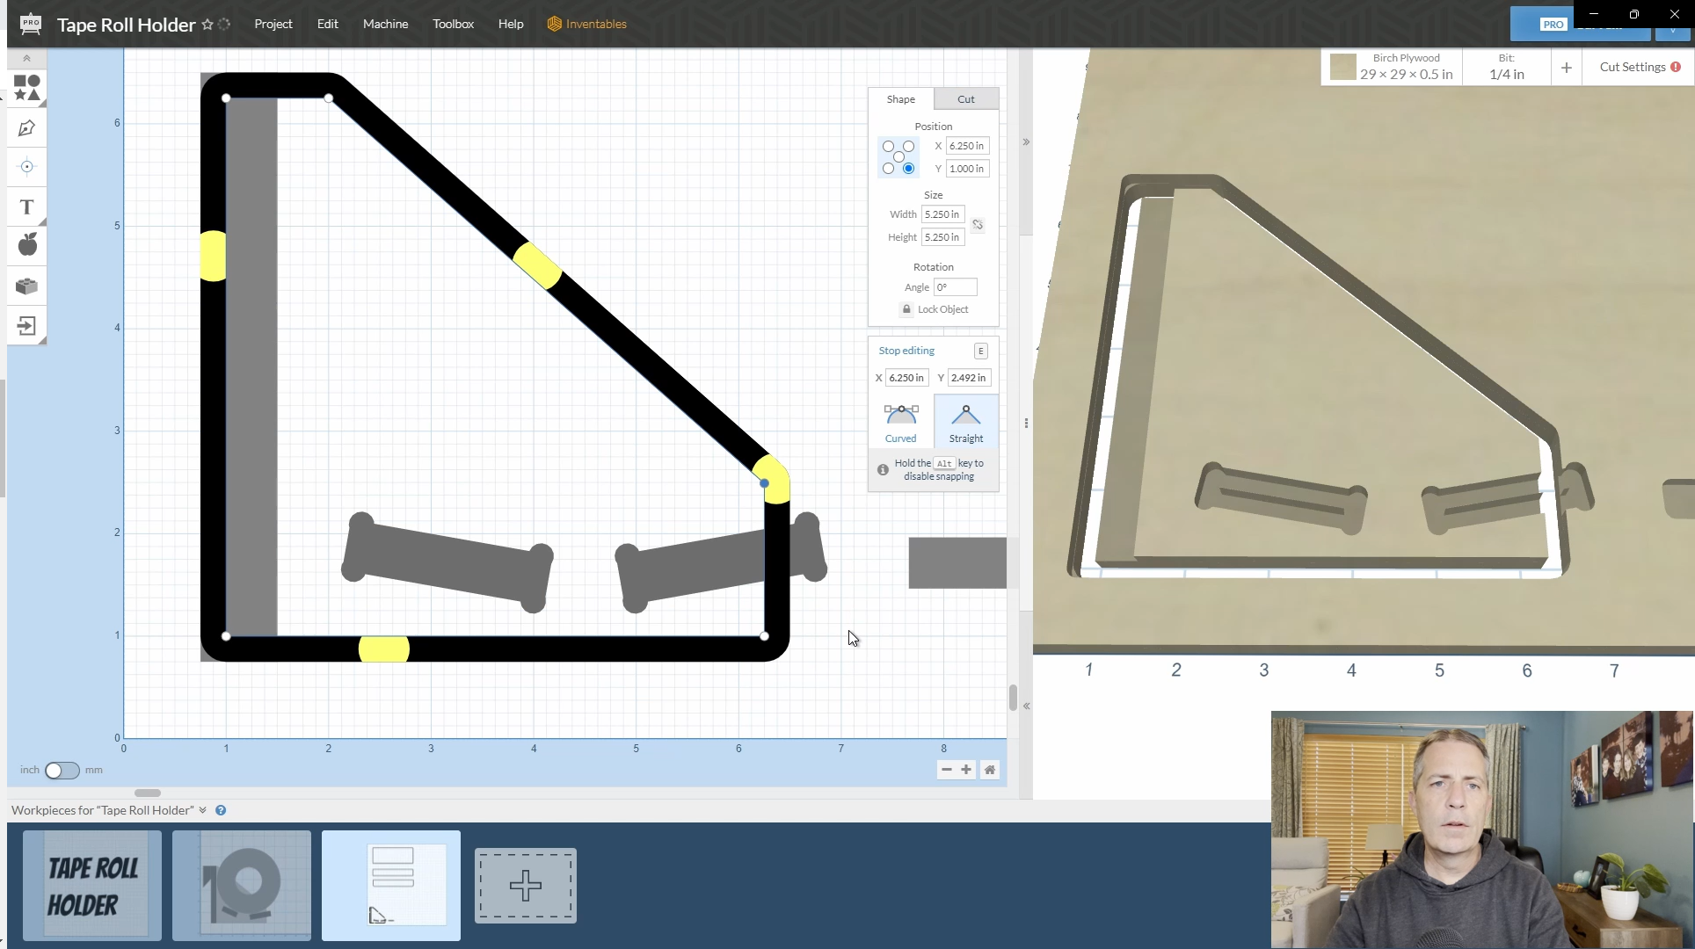Switch to the Cut tab

click(x=965, y=99)
